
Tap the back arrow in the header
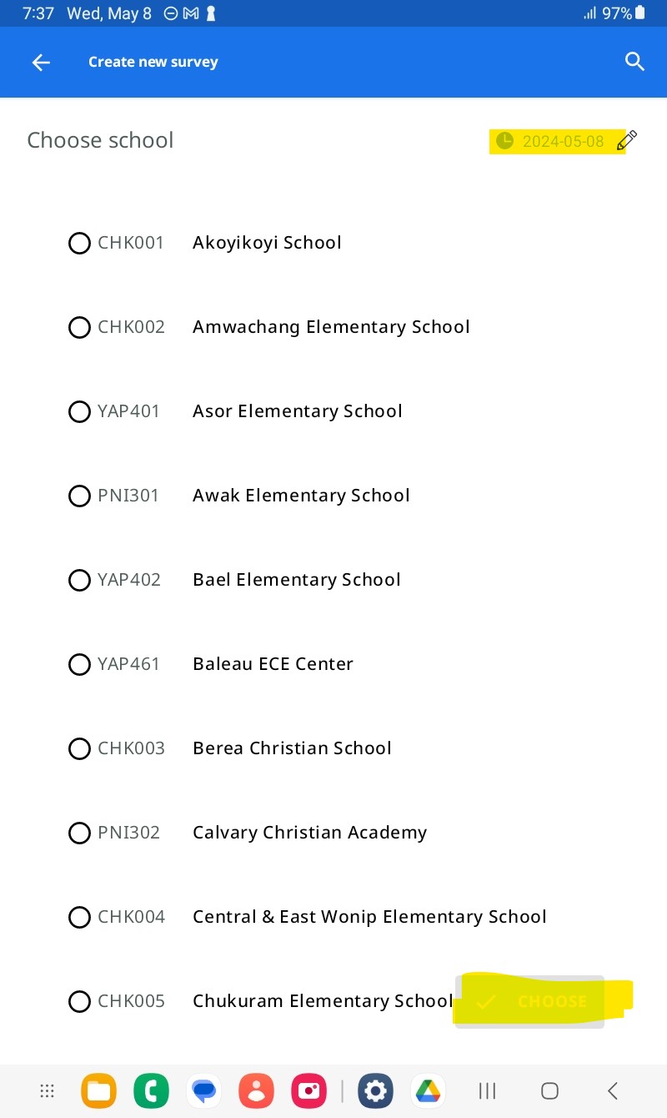click(41, 63)
